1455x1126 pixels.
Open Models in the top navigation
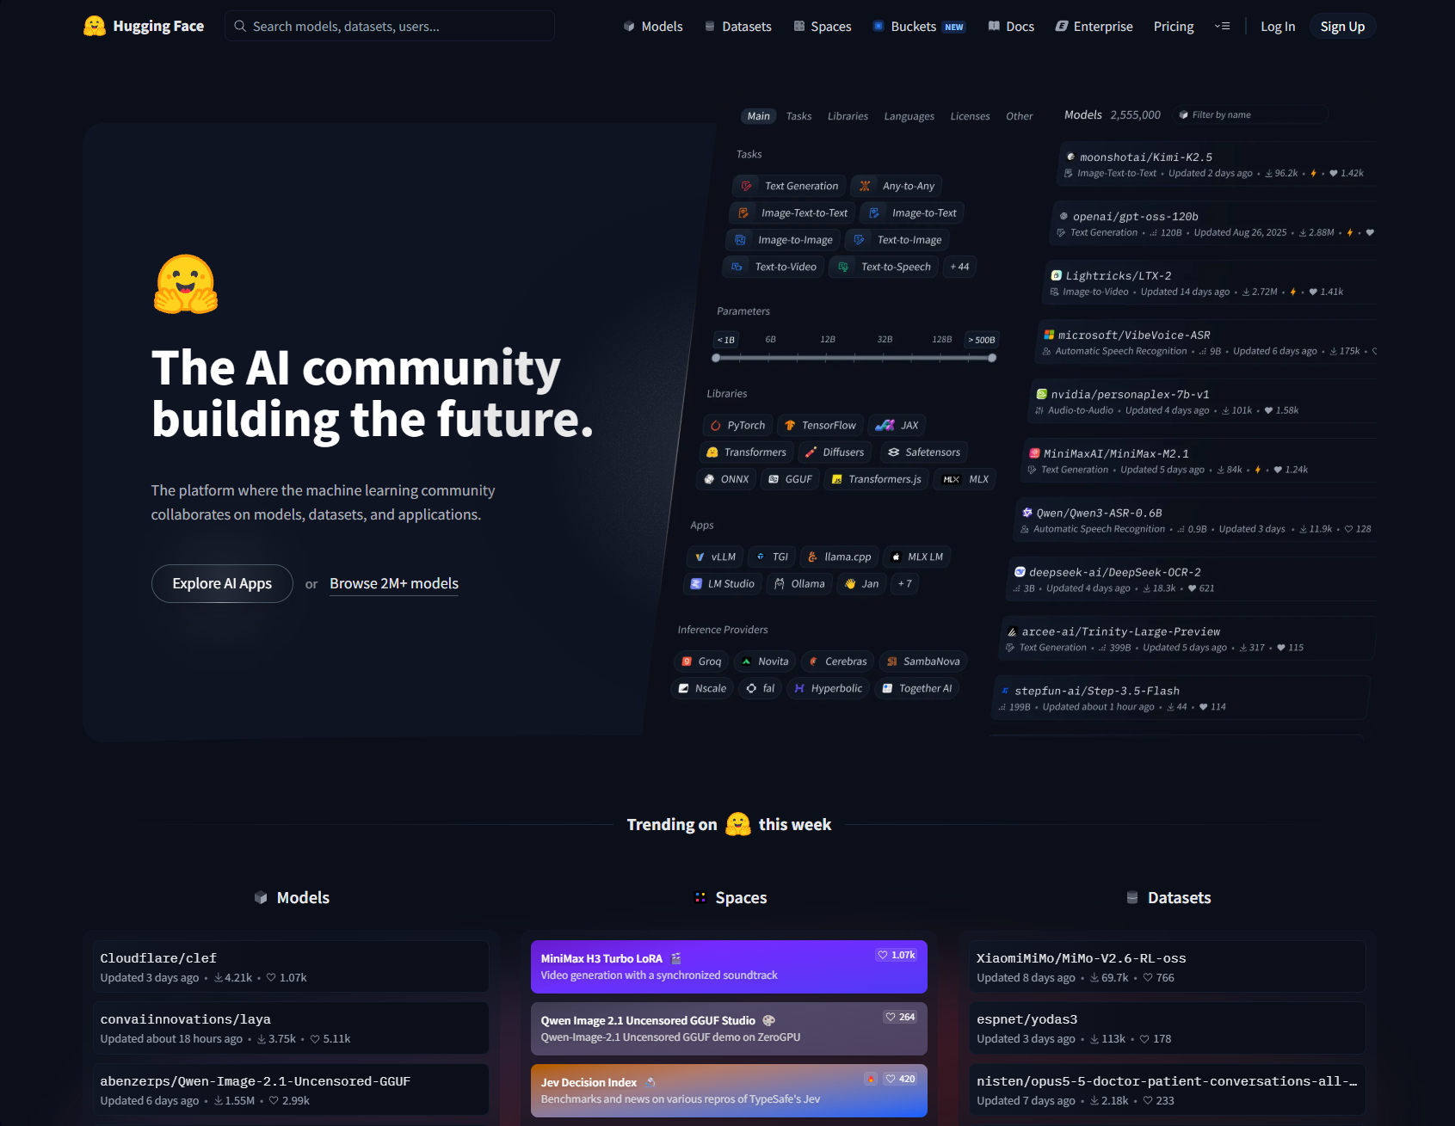[x=653, y=27]
